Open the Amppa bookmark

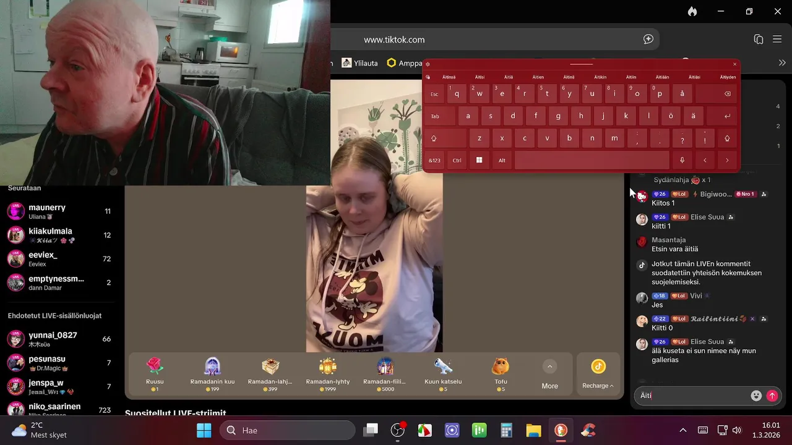coord(404,63)
